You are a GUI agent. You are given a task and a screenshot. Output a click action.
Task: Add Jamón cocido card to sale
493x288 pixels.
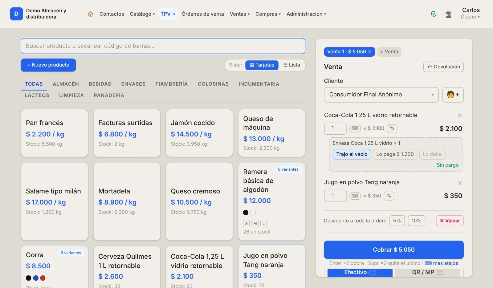tap(199, 133)
